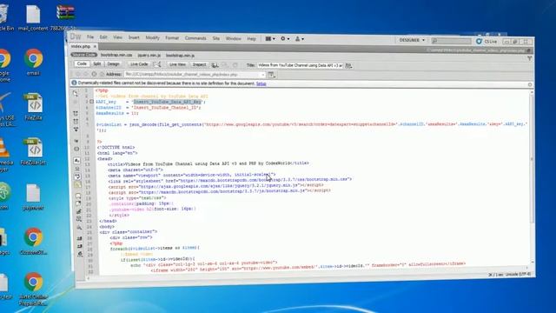Click File Management icon beside Title field
The image size is (556, 313).
pos(348,66)
